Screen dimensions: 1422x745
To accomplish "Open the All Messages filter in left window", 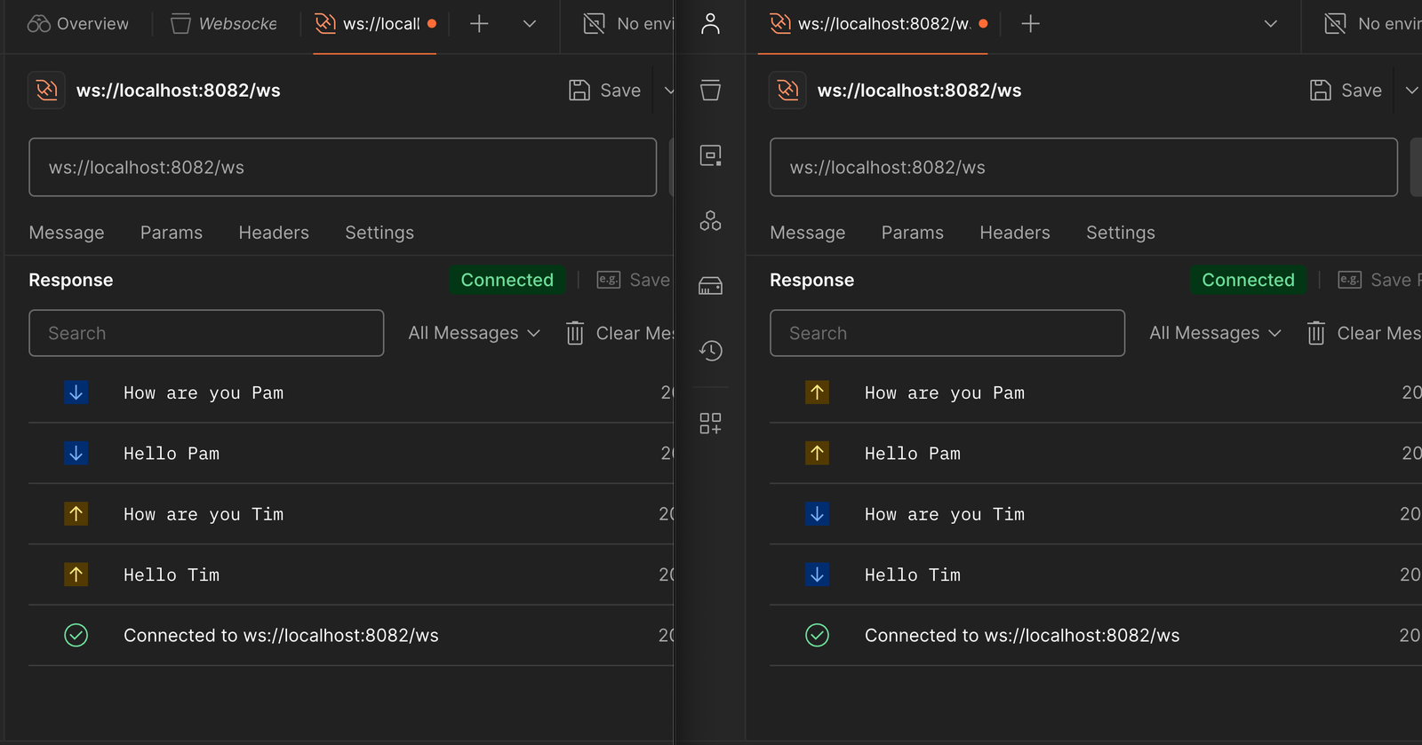I will (475, 333).
